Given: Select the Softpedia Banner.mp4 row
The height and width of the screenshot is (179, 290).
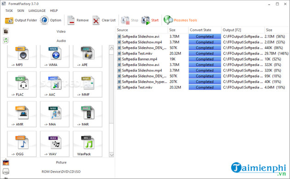Looking at the screenshot, I should (x=203, y=59).
